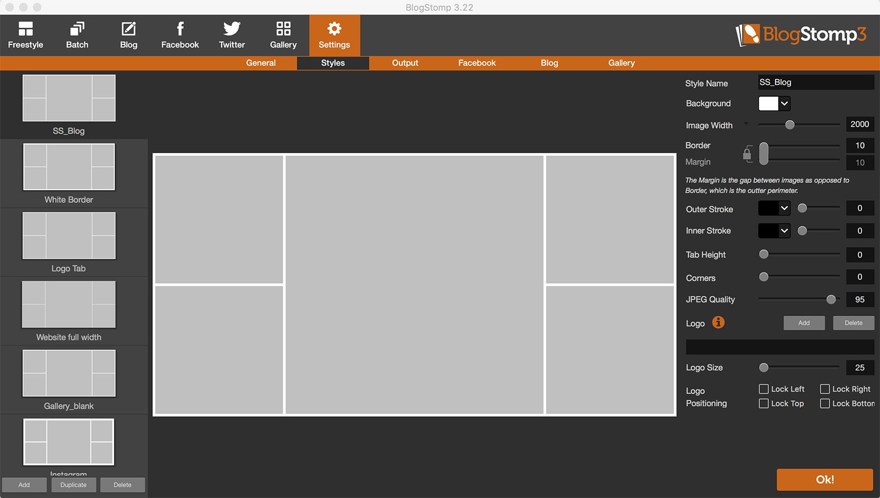Click the JPEG Quality value field
Image resolution: width=880 pixels, height=498 pixels.
pyautogui.click(x=860, y=300)
